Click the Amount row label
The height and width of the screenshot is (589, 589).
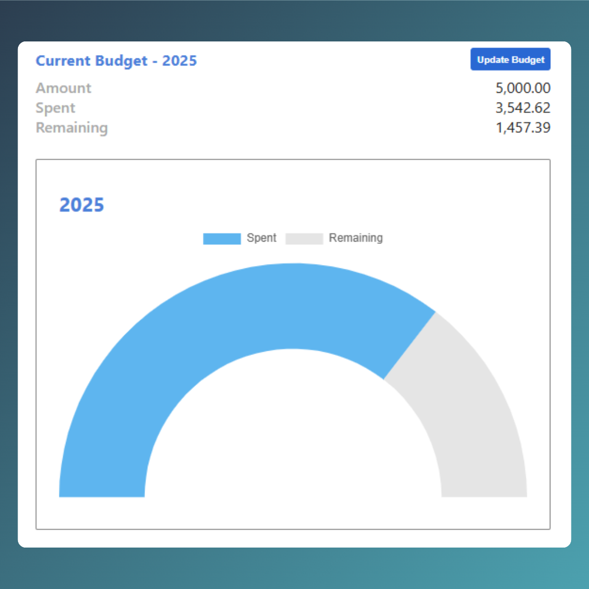coord(63,88)
